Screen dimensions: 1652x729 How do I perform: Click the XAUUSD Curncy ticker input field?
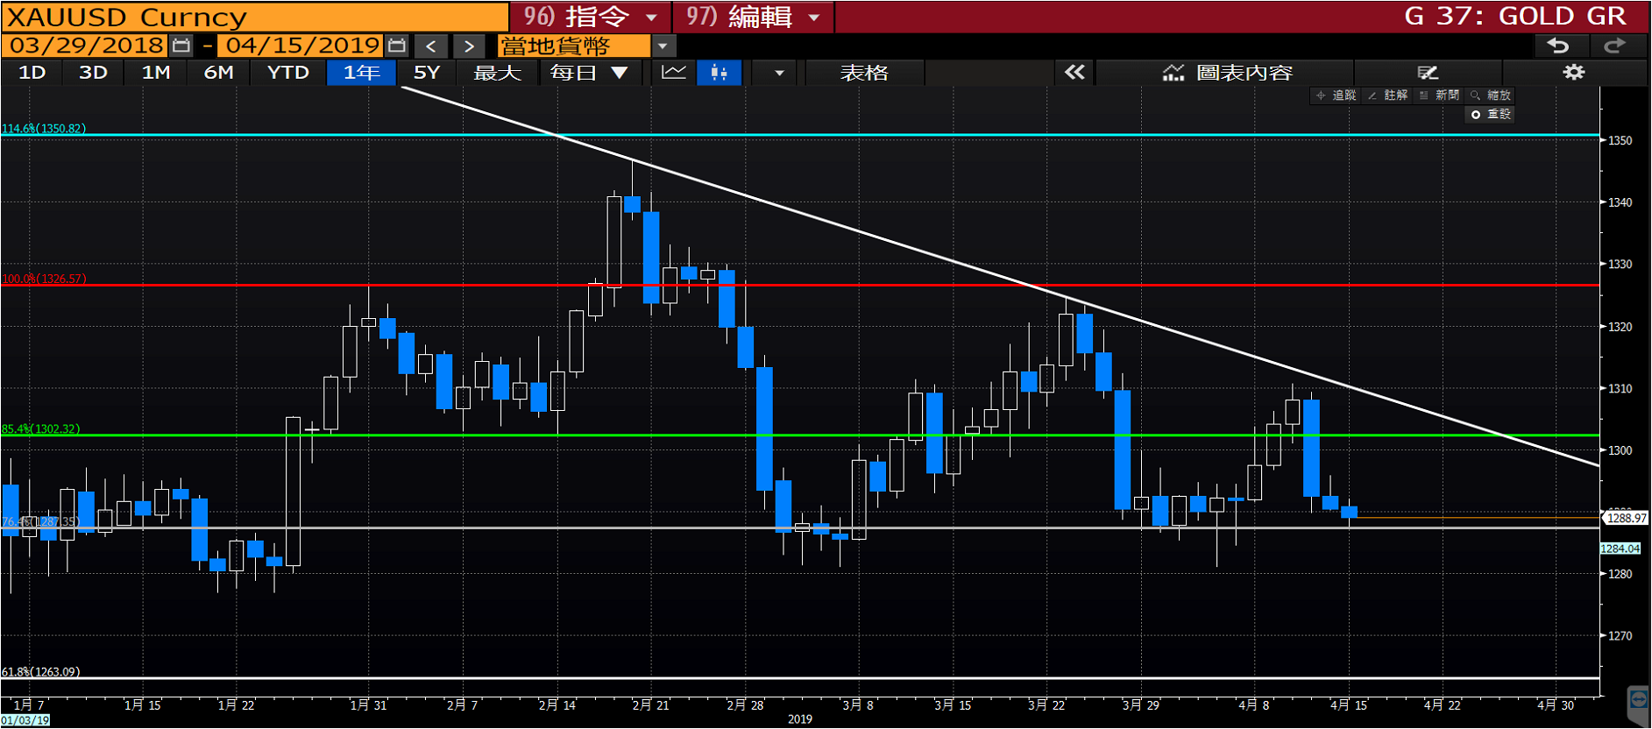[x=254, y=17]
